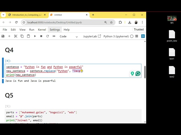Image resolution: width=181 pixels, height=135 pixels.
Task: Reload the notebook page
Action: click(16, 22)
